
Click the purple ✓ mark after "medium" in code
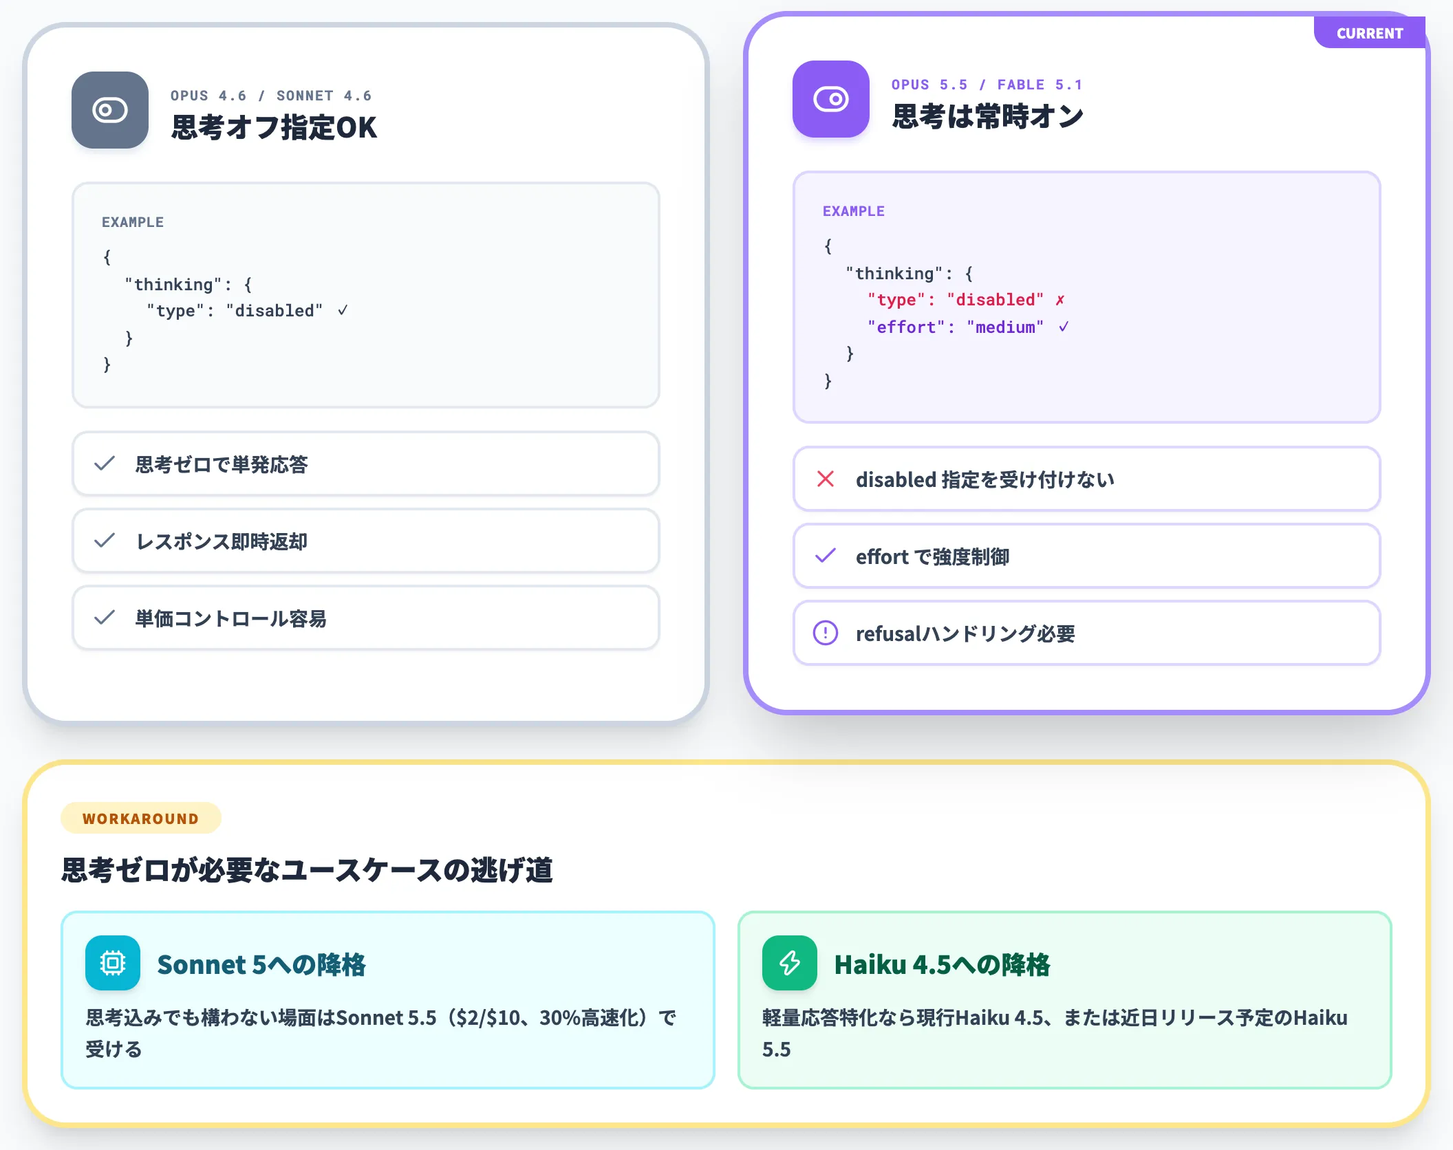pos(1064,327)
